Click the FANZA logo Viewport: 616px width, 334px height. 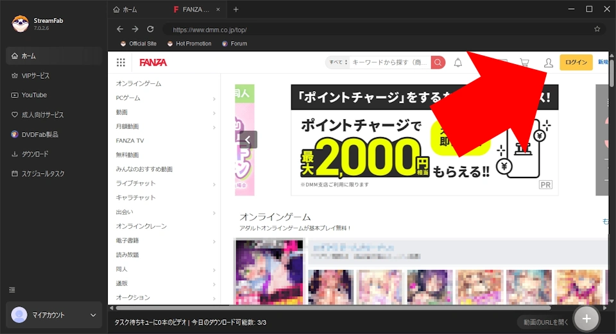tap(153, 62)
